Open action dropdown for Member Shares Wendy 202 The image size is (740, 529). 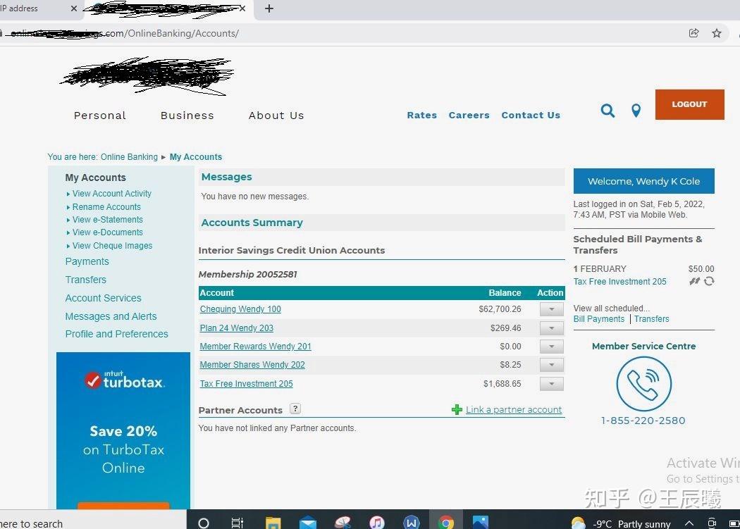(x=551, y=365)
